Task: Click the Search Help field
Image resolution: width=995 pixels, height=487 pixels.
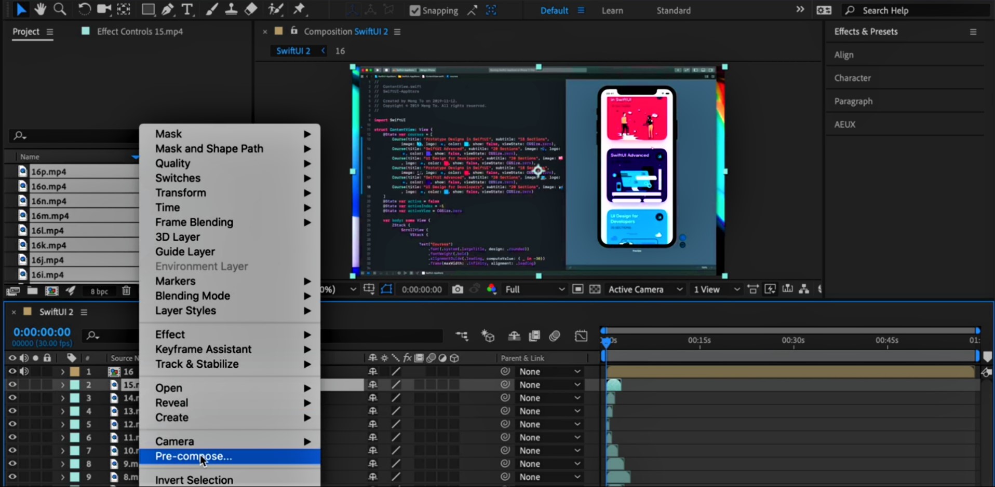Action: coord(916,10)
